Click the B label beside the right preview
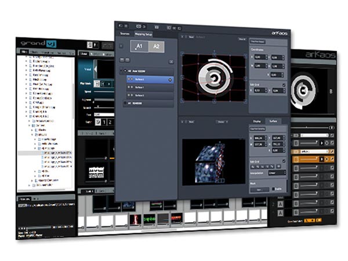Image resolution: width=348 pixels, height=261 pixels. [x=331, y=91]
